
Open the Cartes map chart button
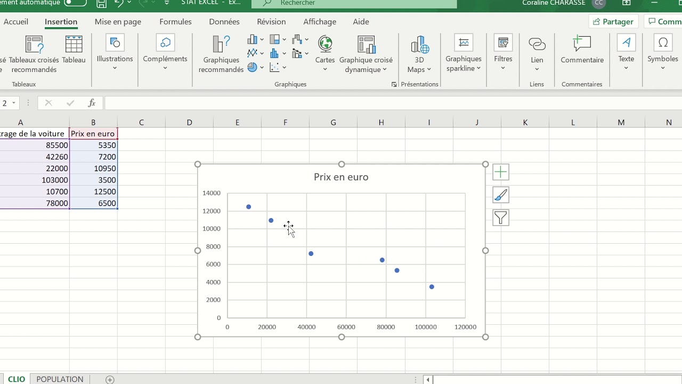click(x=325, y=54)
